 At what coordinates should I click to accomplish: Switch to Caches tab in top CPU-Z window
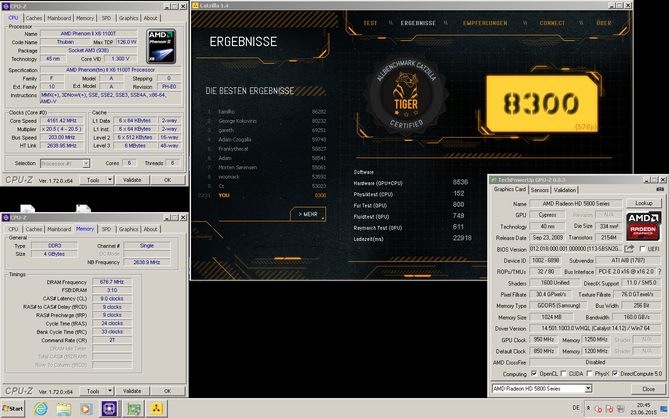click(34, 18)
